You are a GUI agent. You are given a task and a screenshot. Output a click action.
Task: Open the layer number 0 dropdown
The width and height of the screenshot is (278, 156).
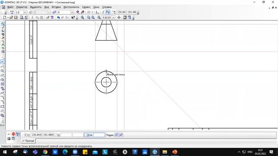(72, 12)
